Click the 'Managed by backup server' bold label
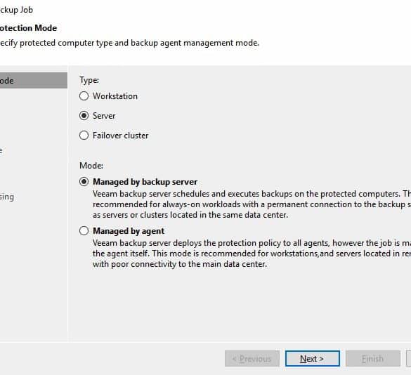The image size is (411, 375). pos(145,182)
